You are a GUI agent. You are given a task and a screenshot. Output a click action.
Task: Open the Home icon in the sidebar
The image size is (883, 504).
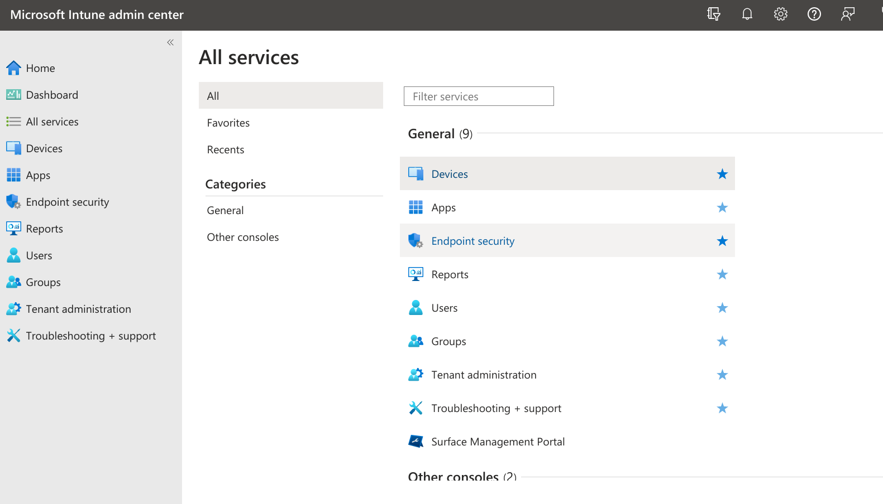point(13,68)
